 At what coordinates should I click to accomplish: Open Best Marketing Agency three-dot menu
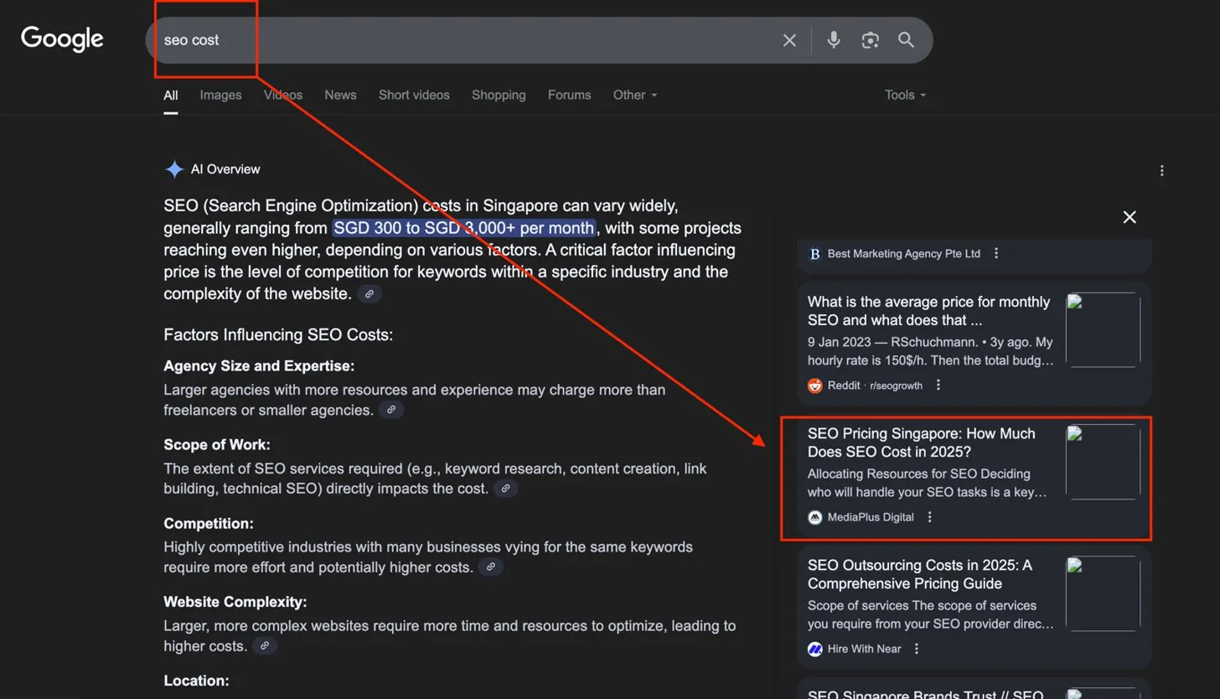995,253
